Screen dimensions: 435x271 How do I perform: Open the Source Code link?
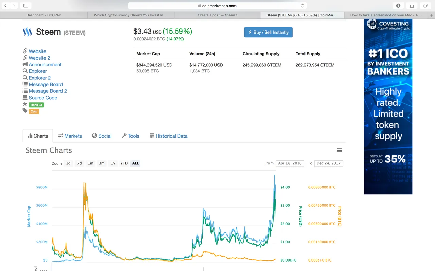click(x=43, y=98)
